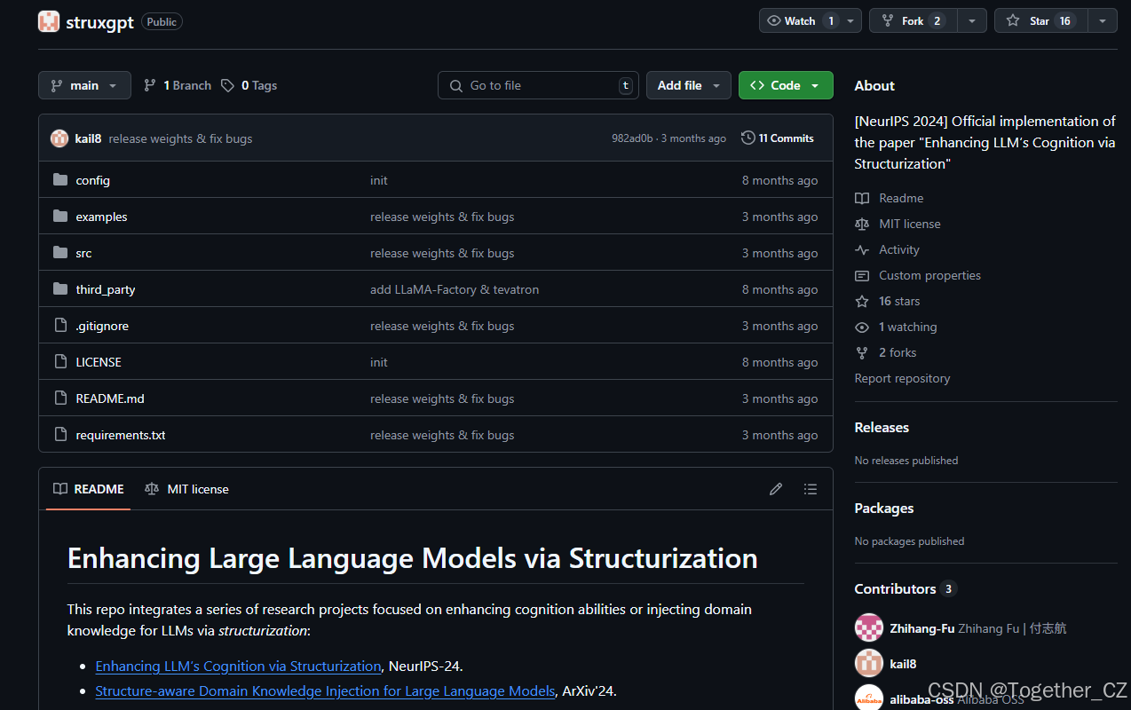Open the 16 stars link
The width and height of the screenshot is (1131, 710).
899,301
